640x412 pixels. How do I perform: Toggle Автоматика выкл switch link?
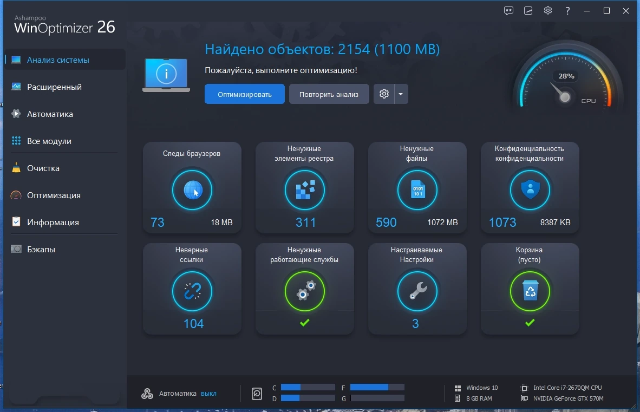[x=208, y=394]
